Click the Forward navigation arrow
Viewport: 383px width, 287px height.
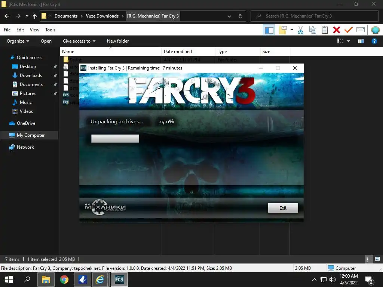pyautogui.click(x=18, y=16)
